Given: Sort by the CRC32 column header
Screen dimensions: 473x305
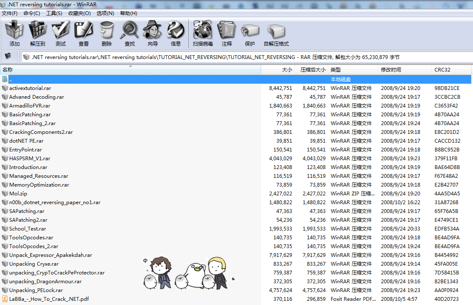Looking at the screenshot, I should pos(451,69).
